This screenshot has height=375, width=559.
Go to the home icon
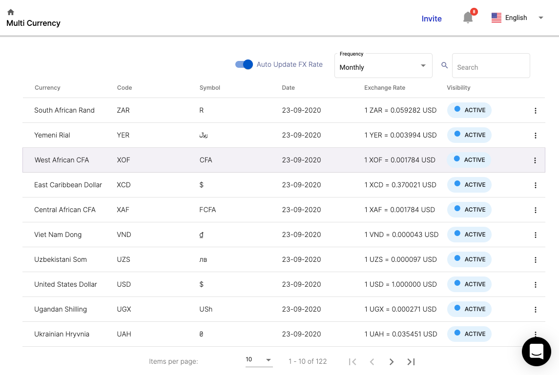(11, 12)
